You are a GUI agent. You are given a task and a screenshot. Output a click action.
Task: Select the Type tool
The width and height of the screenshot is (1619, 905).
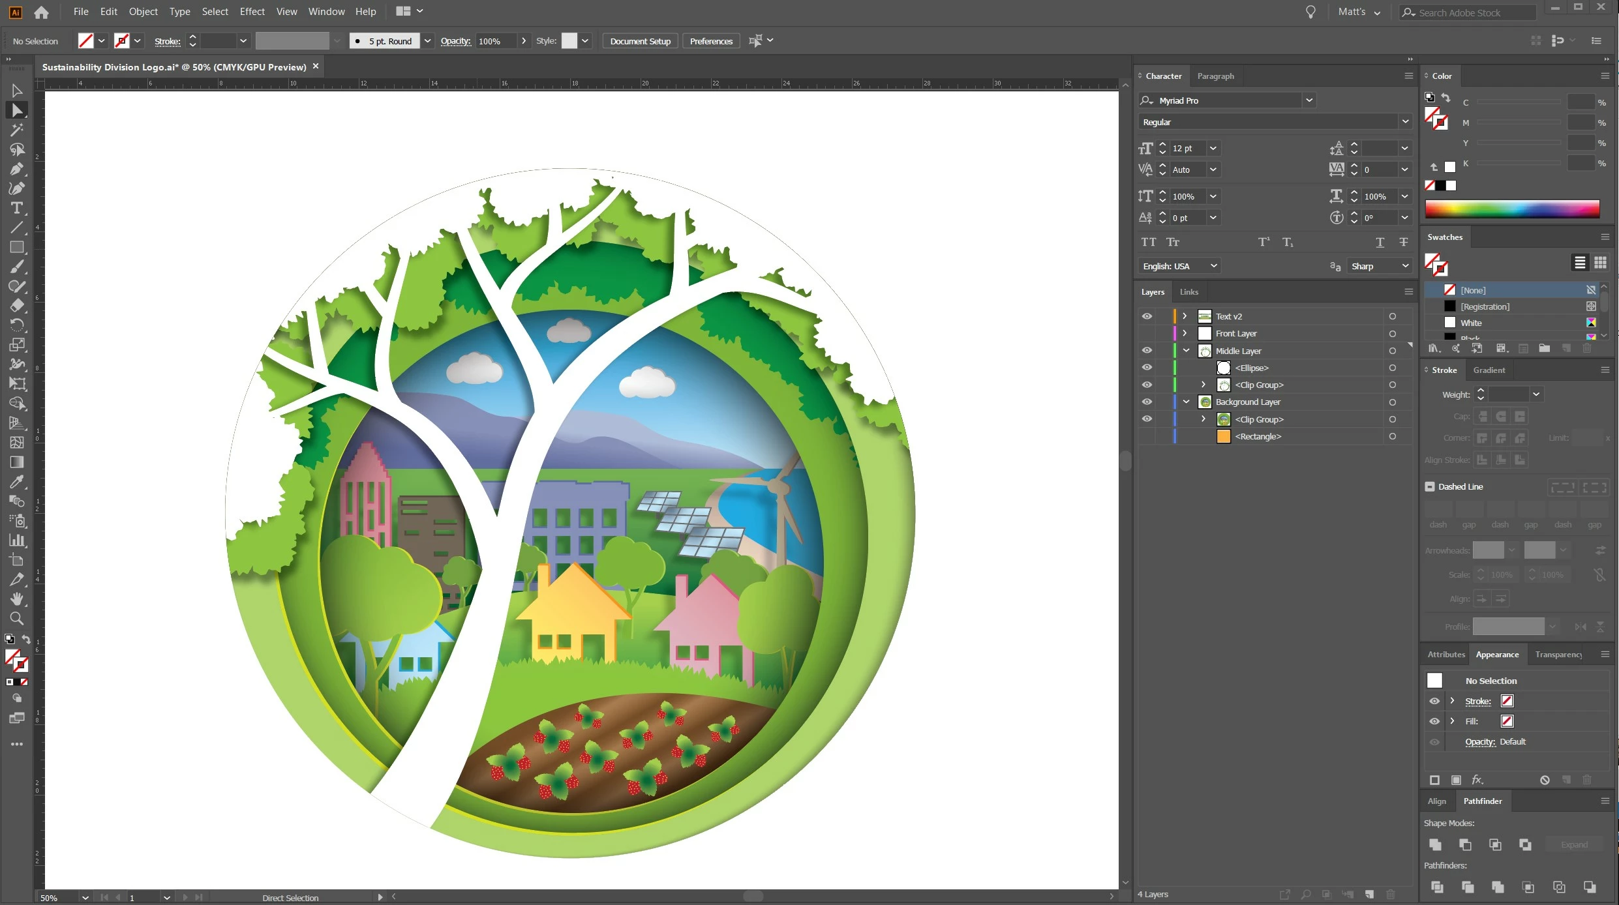click(17, 208)
